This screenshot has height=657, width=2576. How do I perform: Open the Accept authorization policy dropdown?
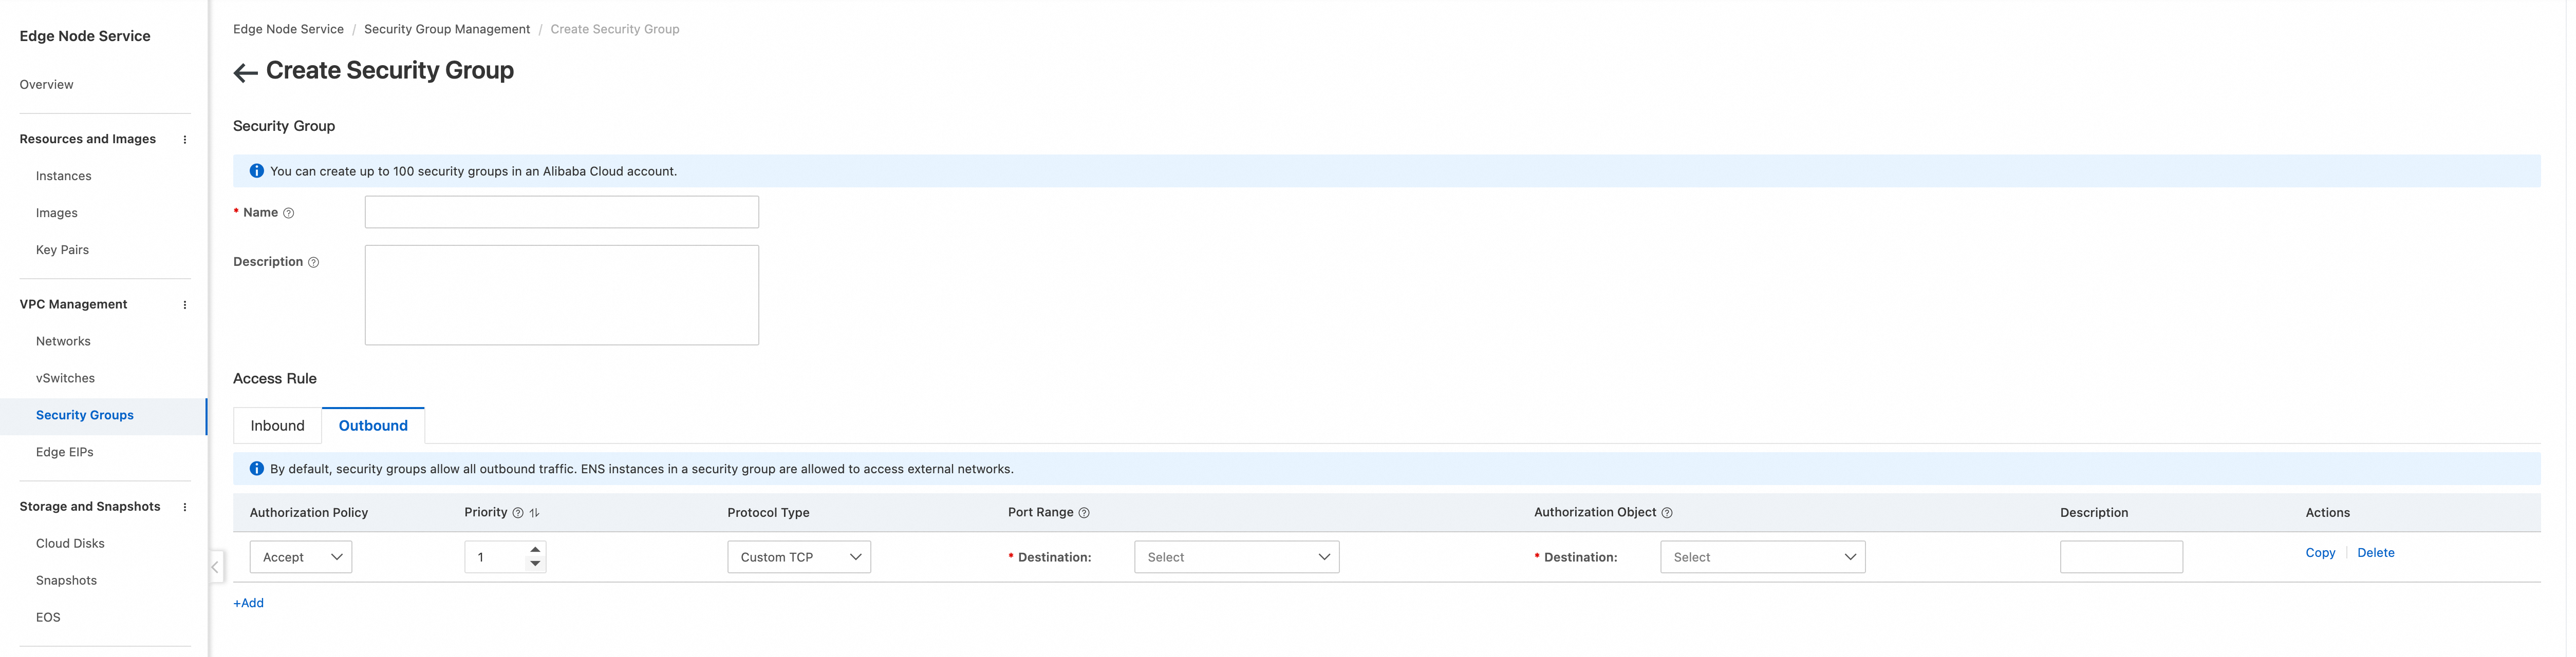click(301, 557)
